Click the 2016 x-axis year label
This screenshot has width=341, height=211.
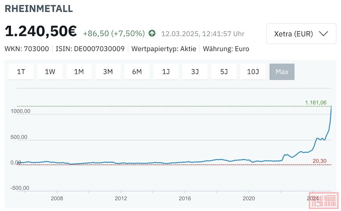(x=185, y=199)
